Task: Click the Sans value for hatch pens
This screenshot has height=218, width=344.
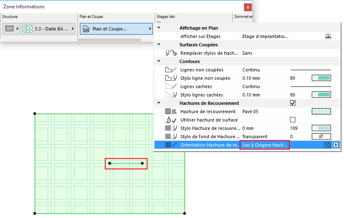Action: (x=247, y=53)
